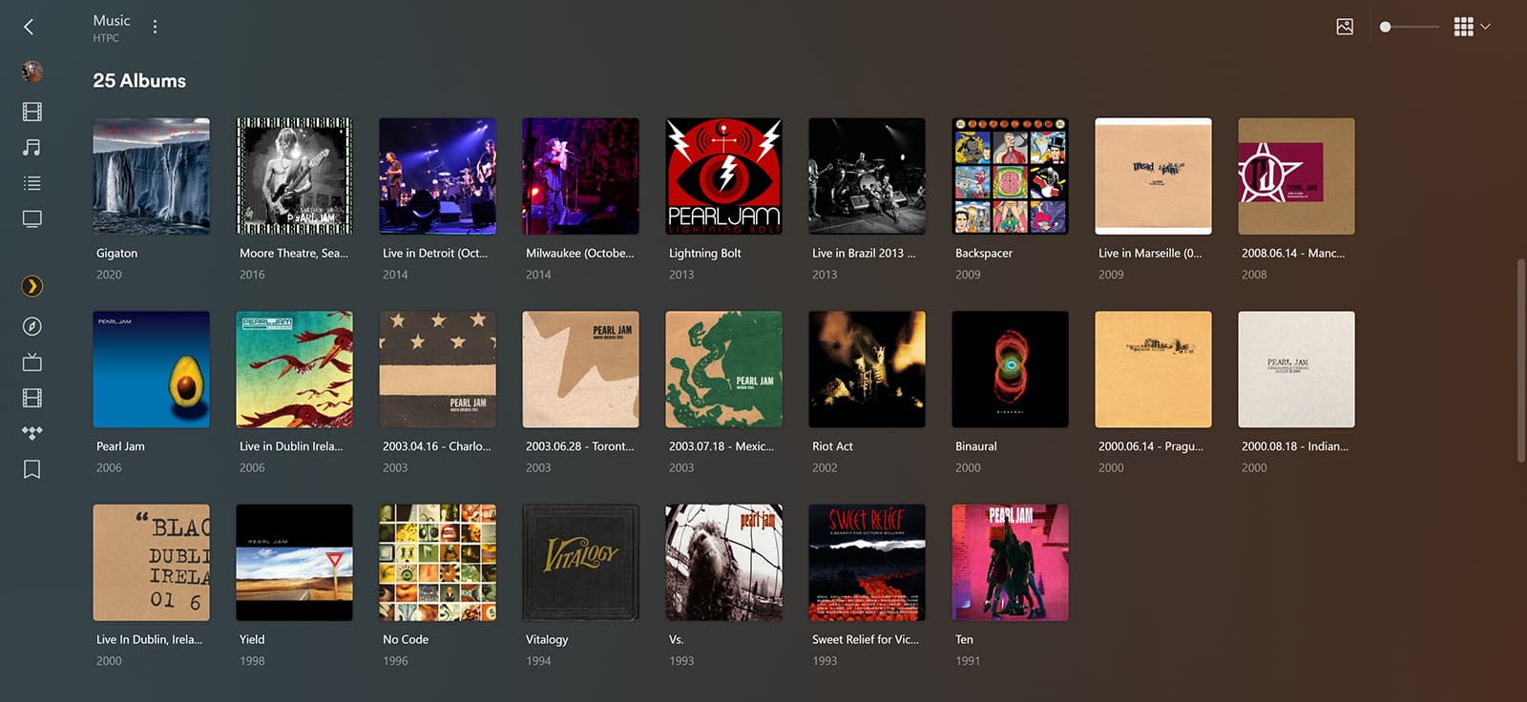Open the 2003.06.28 Toronto album cover

[580, 369]
